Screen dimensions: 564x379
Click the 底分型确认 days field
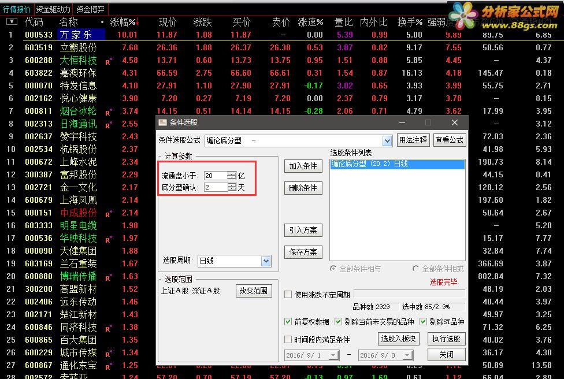tap(216, 187)
